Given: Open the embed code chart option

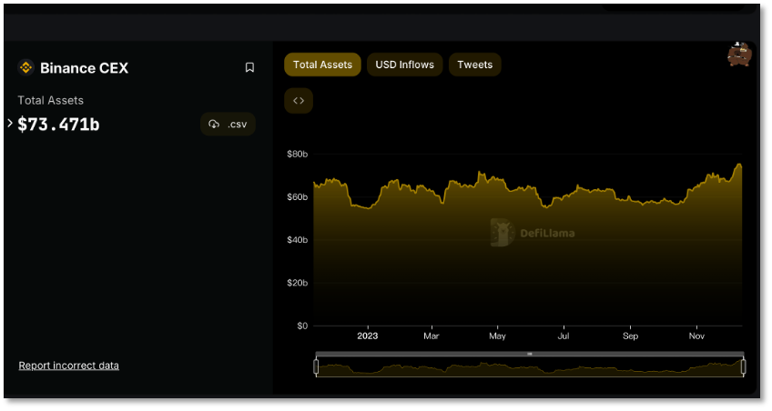Looking at the screenshot, I should tap(299, 101).
